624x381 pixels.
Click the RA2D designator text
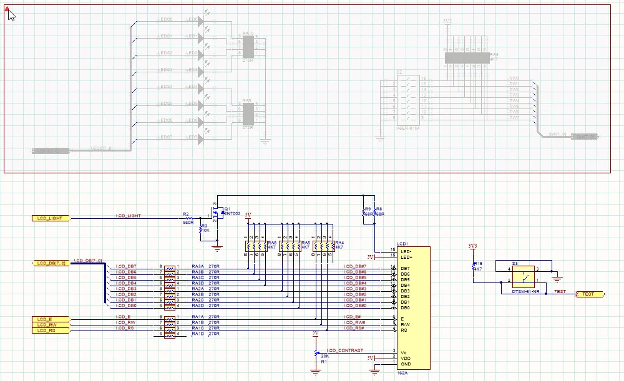point(197,306)
